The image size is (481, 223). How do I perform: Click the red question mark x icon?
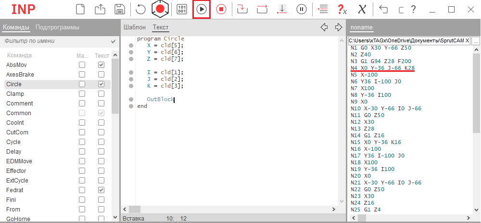tap(342, 9)
